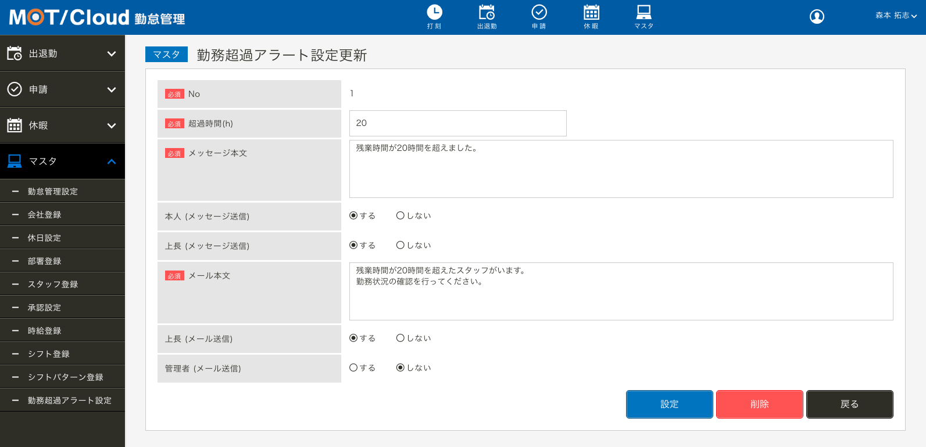Go to シフトパターン登録 menu item
Viewport: 926px width, 447px height.
click(x=66, y=377)
